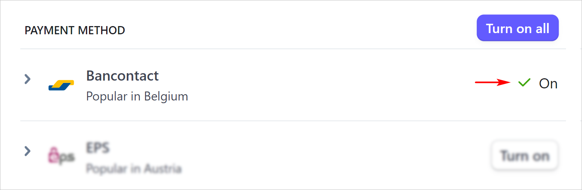Select the Bancontact payment method name
582x190 pixels.
pyautogui.click(x=122, y=76)
